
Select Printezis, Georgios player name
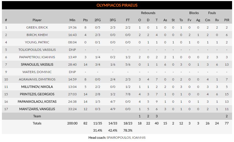[37, 94]
